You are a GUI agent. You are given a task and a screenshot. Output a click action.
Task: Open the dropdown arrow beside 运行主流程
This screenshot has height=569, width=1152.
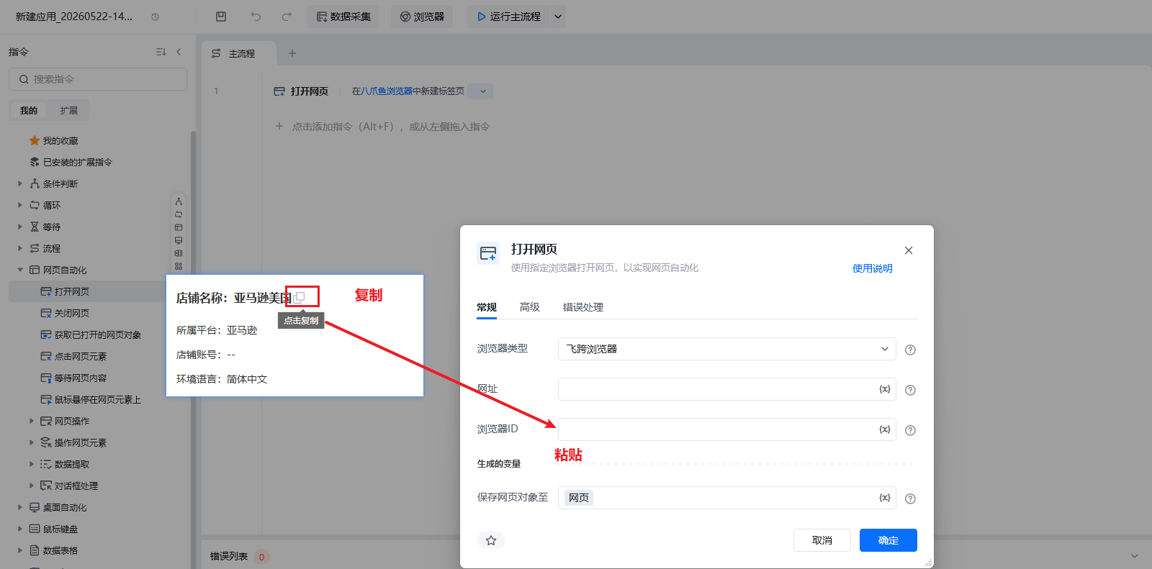click(558, 17)
